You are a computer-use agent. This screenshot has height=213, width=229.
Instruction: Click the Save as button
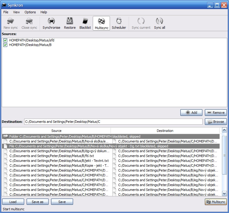[37, 202]
